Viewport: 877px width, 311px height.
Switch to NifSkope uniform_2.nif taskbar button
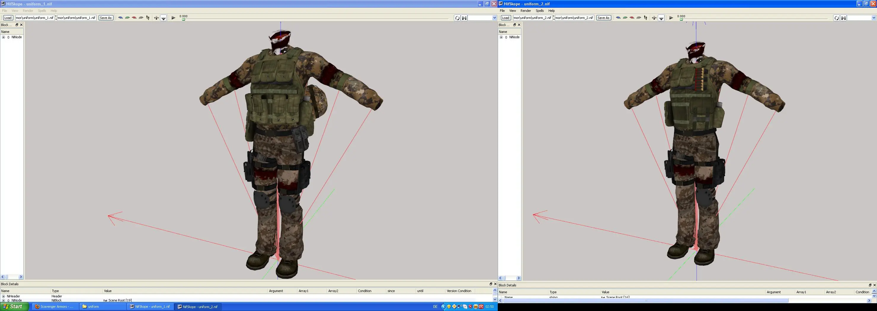pos(197,307)
